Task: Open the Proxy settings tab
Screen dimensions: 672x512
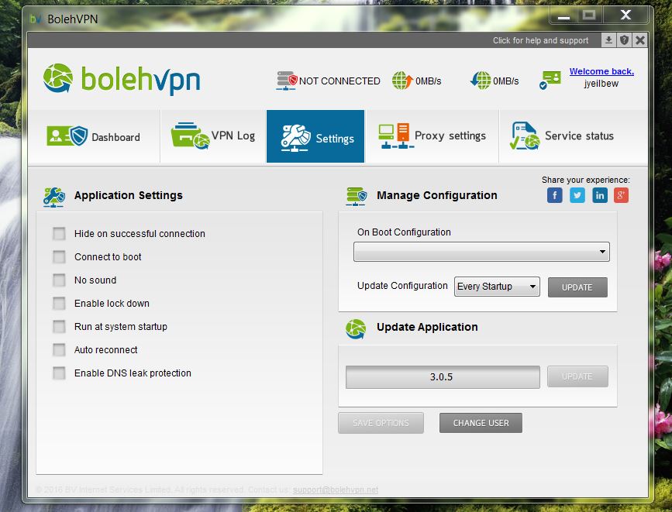Action: click(x=432, y=136)
